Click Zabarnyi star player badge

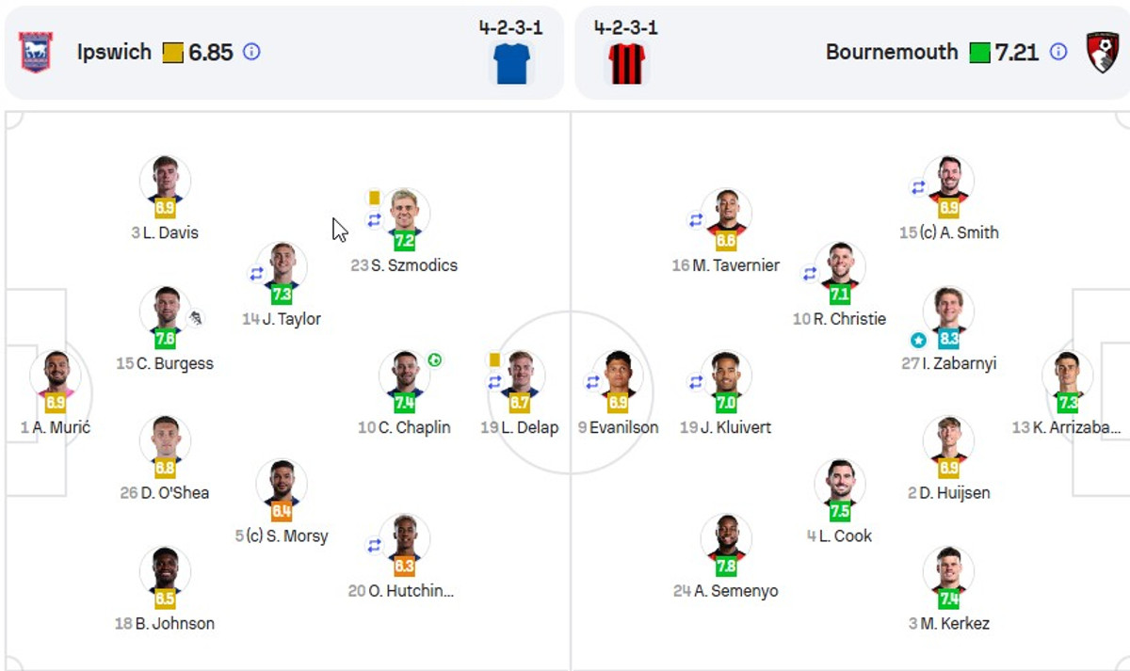pyautogui.click(x=918, y=339)
